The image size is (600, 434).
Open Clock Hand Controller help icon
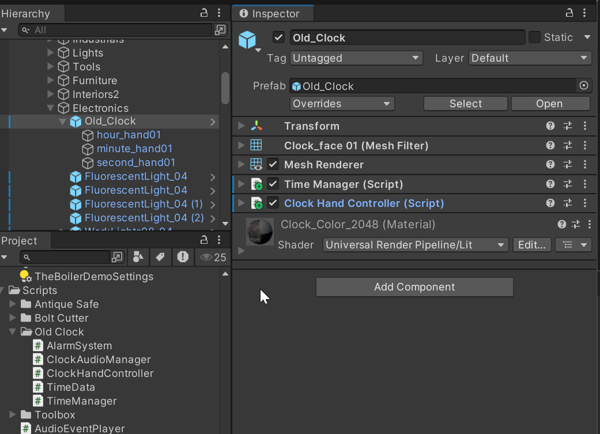tap(550, 203)
